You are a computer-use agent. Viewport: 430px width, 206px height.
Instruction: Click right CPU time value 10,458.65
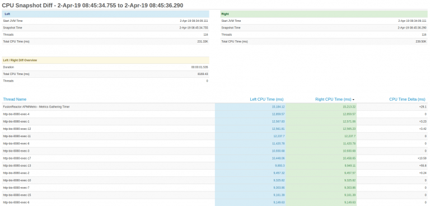[x=349, y=158]
